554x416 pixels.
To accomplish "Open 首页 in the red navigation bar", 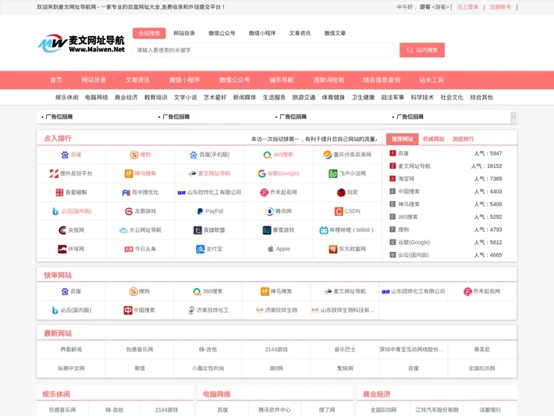I will tap(56, 80).
